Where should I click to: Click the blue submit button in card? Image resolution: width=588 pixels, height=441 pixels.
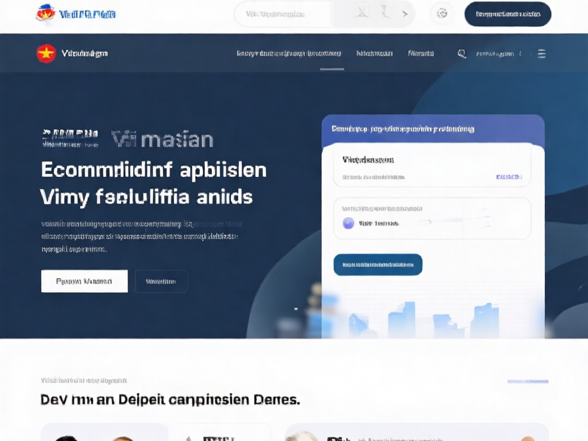click(378, 265)
